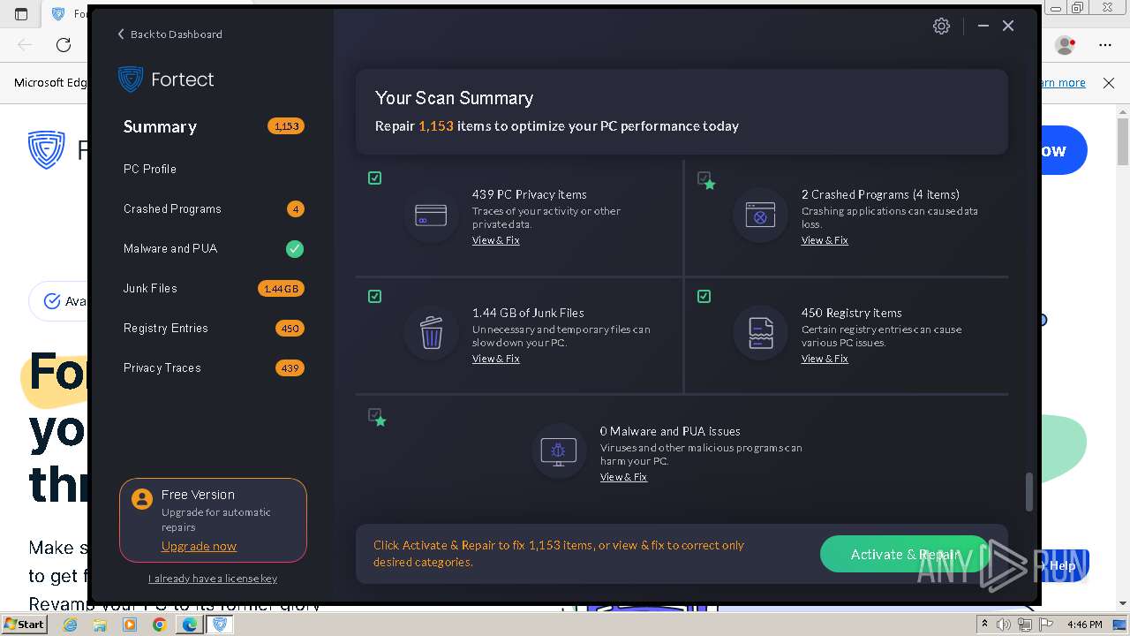Switch to Edge in taskbar
1130x636 pixels.
click(x=190, y=625)
